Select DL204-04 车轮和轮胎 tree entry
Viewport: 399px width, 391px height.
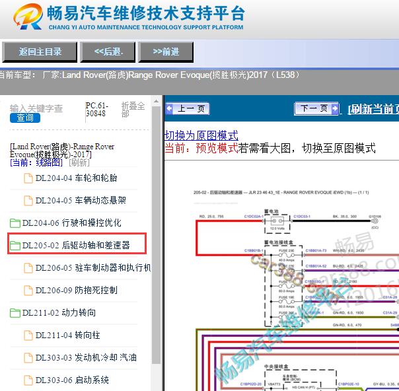coord(76,178)
